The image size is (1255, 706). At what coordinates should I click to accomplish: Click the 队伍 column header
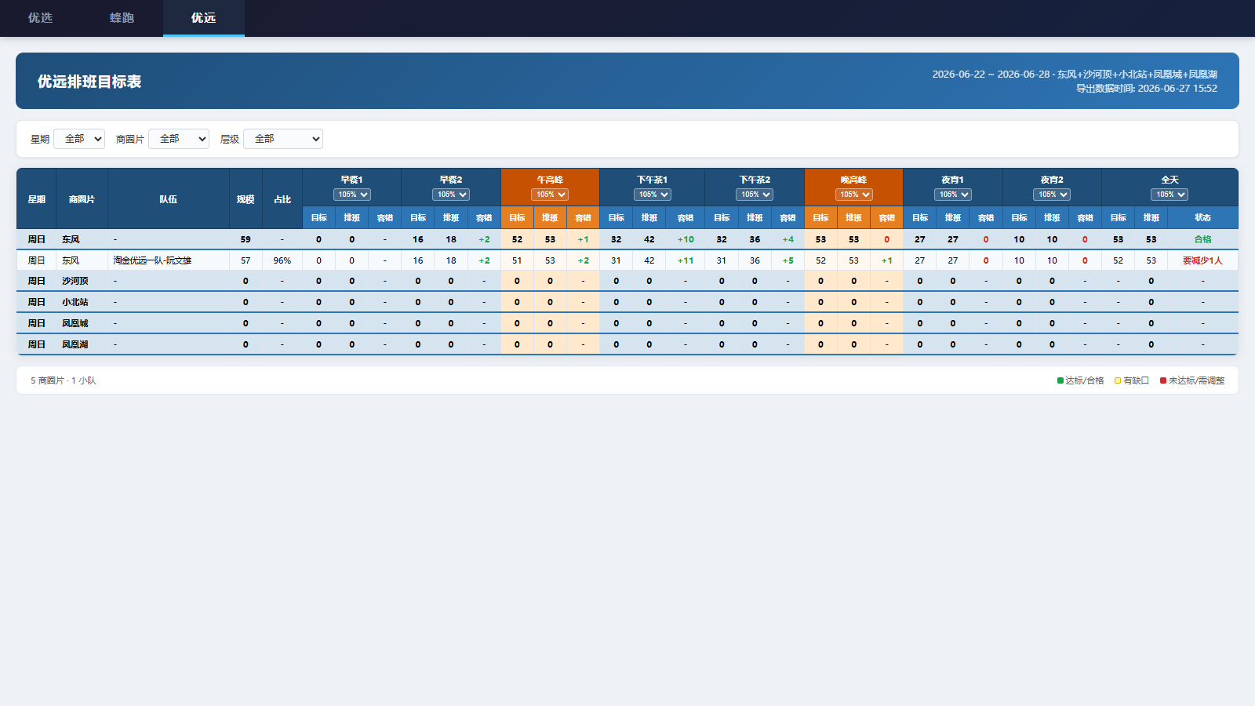pyautogui.click(x=169, y=199)
